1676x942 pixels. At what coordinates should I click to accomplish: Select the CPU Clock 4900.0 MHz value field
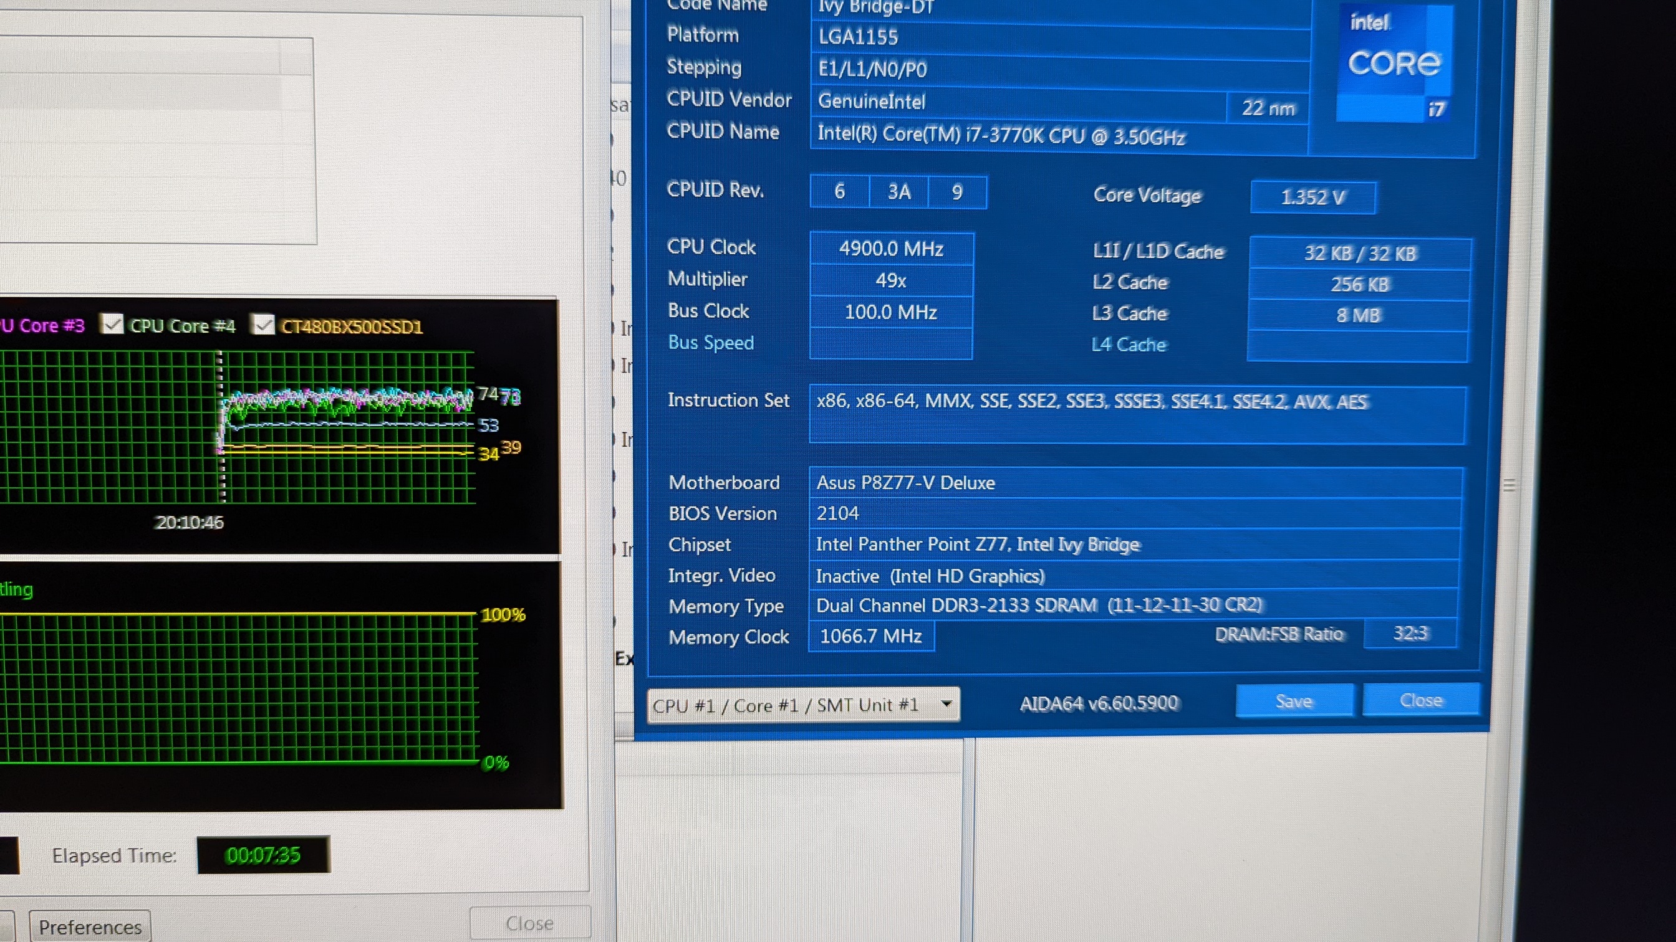891,249
